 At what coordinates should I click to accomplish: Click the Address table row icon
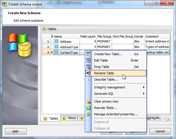coord(56,41)
